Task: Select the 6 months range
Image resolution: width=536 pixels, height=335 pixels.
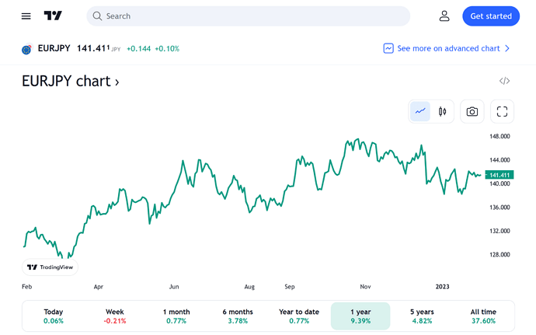Action: click(x=238, y=316)
